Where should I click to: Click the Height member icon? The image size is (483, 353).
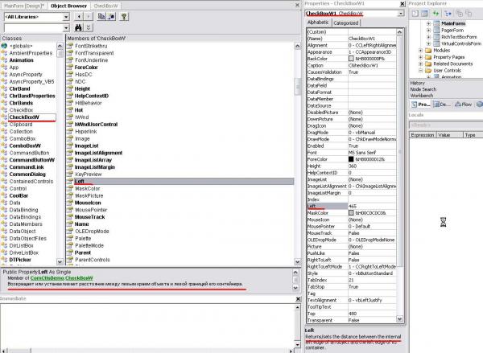[70, 88]
